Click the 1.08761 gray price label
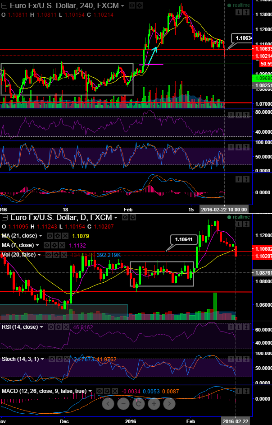The height and width of the screenshot is (425, 272). [x=262, y=273]
